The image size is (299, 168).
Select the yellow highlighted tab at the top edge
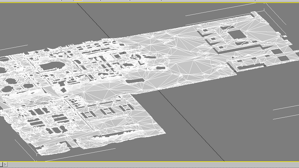(x=78, y=0)
